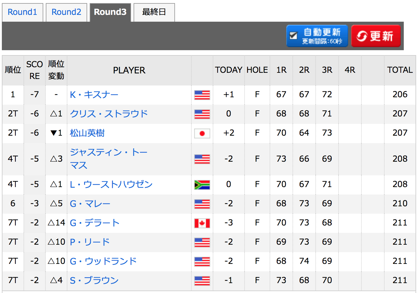The height and width of the screenshot is (293, 418).
Task: Click the Canada flag beside G・デラート
Action: (202, 223)
